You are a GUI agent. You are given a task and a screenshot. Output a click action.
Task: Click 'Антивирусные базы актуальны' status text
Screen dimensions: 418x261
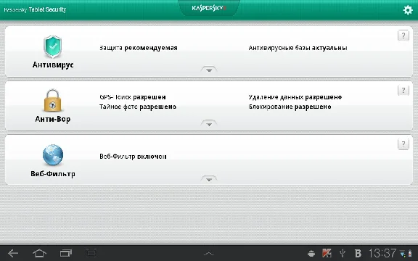click(298, 48)
